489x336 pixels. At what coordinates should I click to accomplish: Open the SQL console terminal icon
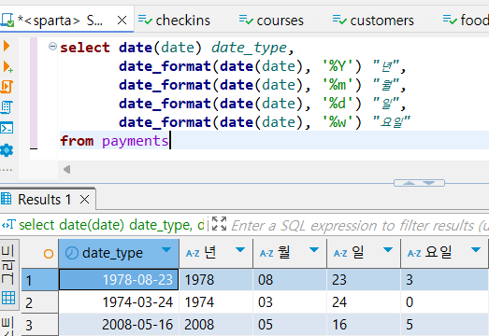pyautogui.click(x=7, y=128)
